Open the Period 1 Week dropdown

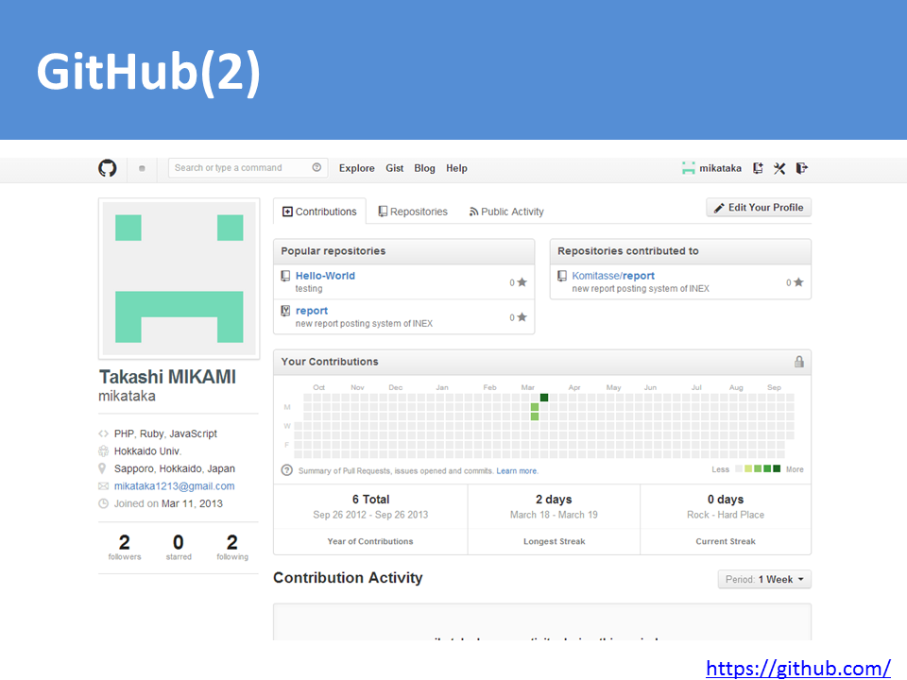point(764,579)
